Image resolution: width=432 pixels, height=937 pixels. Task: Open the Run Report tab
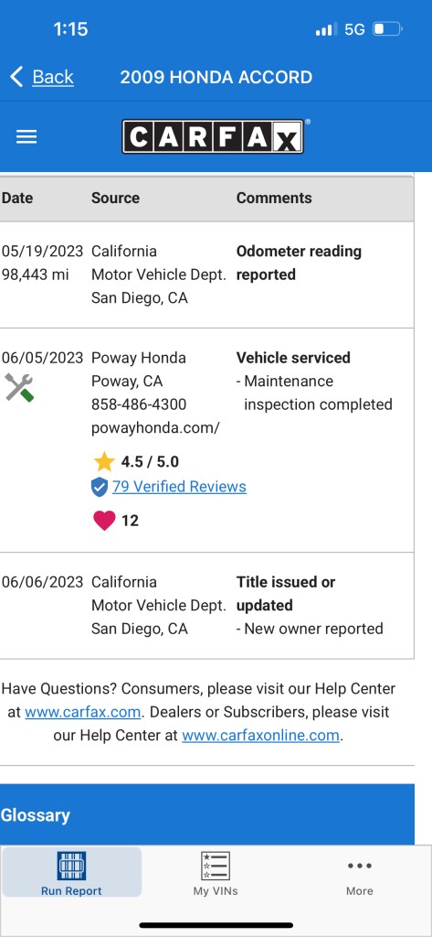[71, 872]
